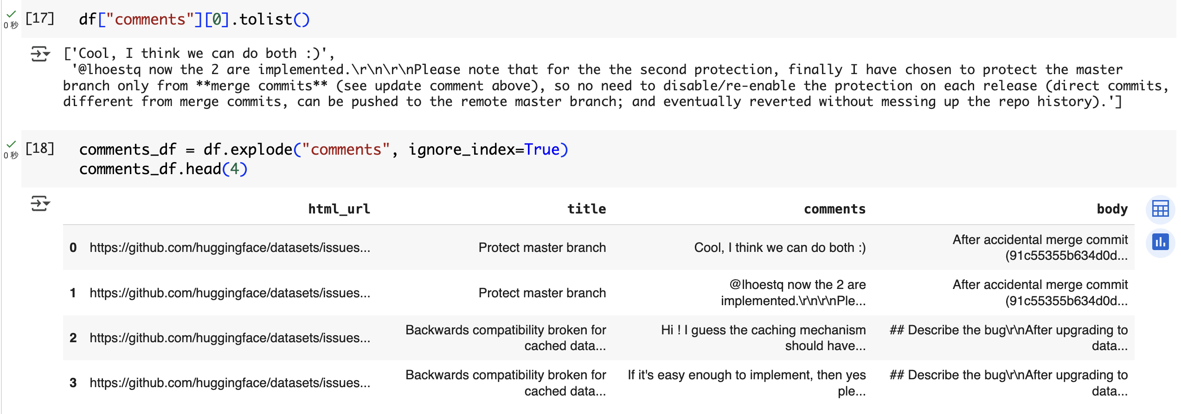Open suggested charts for the dataframe
Viewport: 1181px width, 414px height.
(1160, 242)
